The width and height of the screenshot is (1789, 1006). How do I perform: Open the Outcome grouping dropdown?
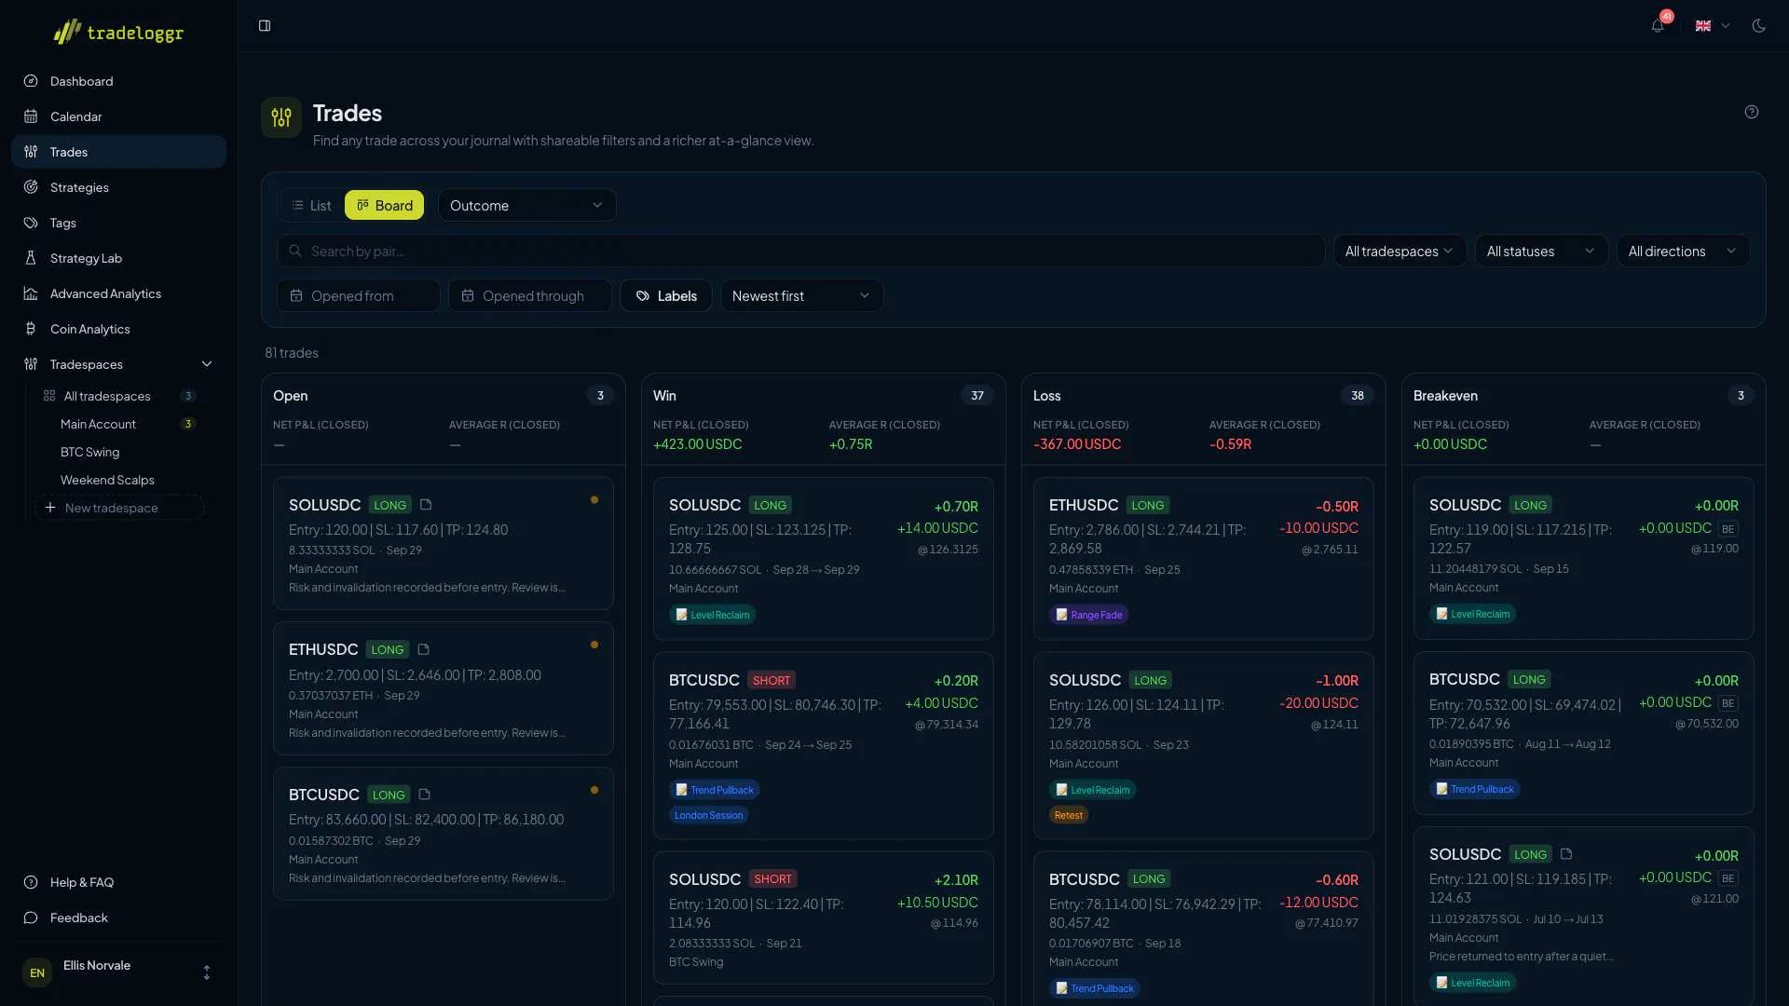coord(526,205)
